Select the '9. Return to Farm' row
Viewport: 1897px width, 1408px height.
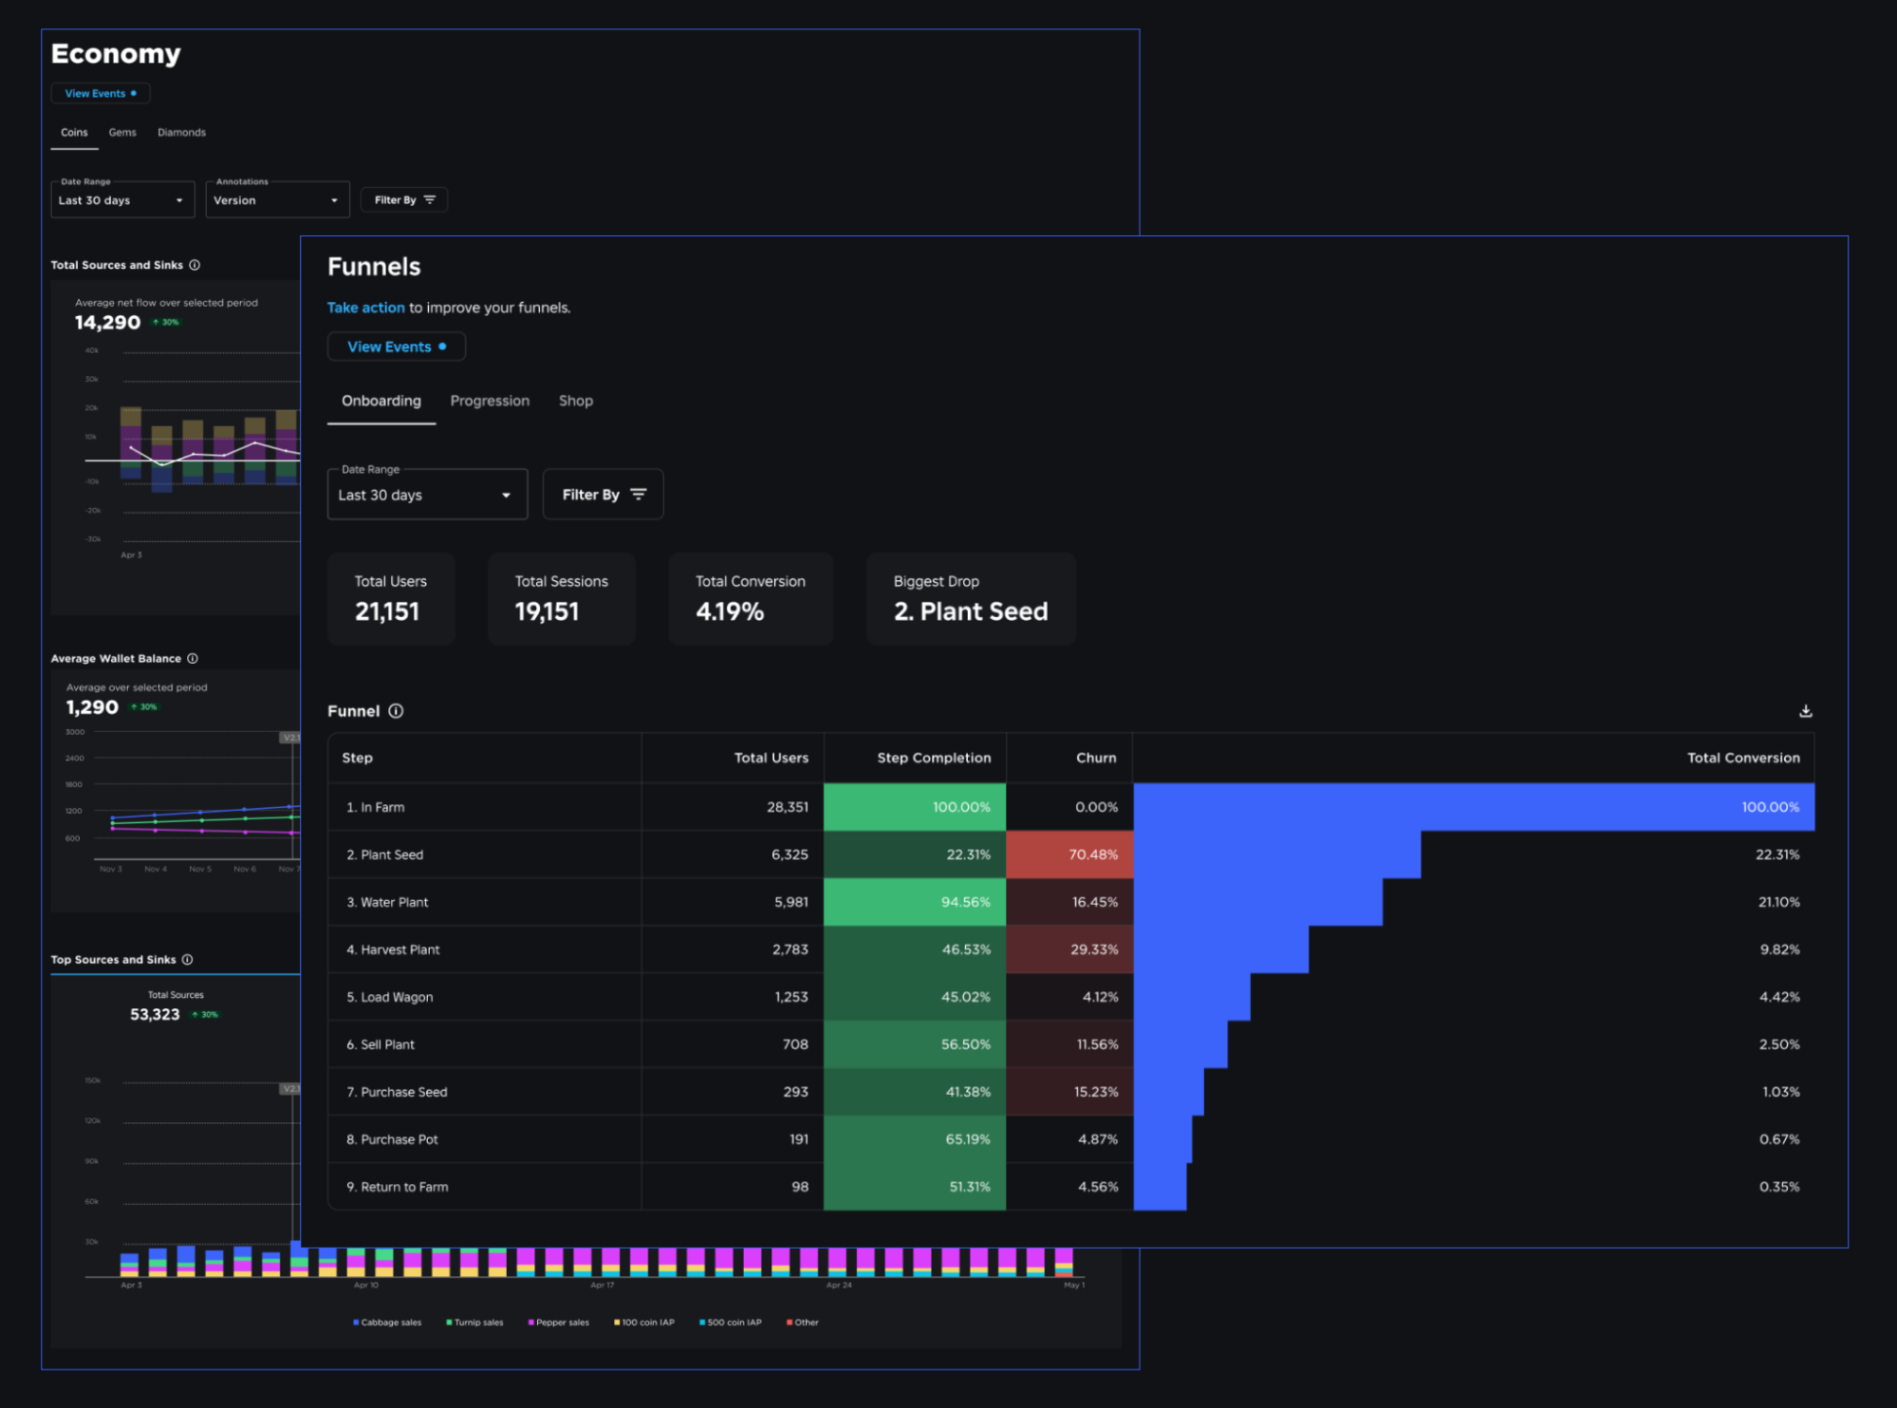click(x=1070, y=1187)
